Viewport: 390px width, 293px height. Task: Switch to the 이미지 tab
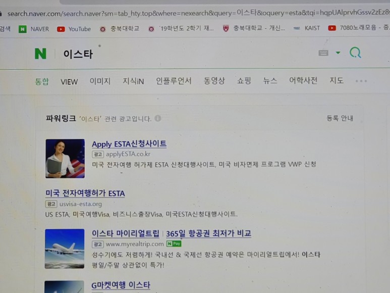[x=100, y=81]
